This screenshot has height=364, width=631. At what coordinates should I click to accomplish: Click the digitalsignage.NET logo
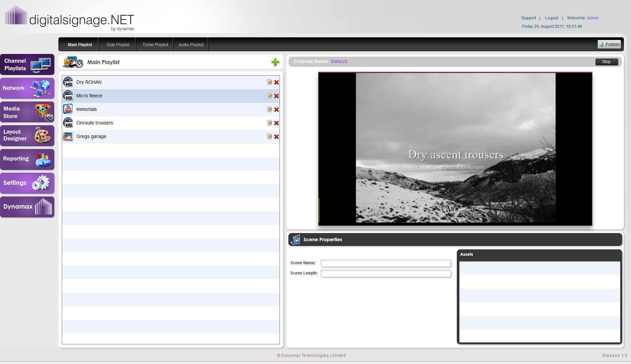pos(70,19)
